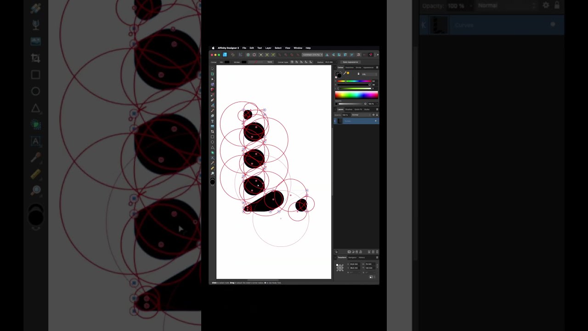Screen dimensions: 588x331
Task: Open the Select menu
Action: click(278, 48)
